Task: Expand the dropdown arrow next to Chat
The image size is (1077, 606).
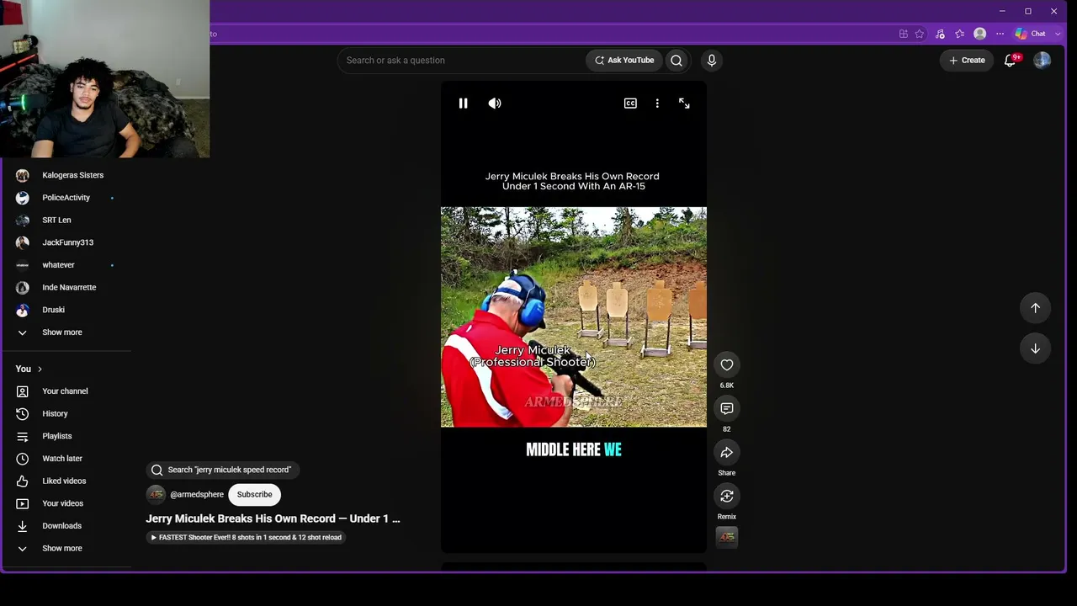Action: click(x=1058, y=34)
